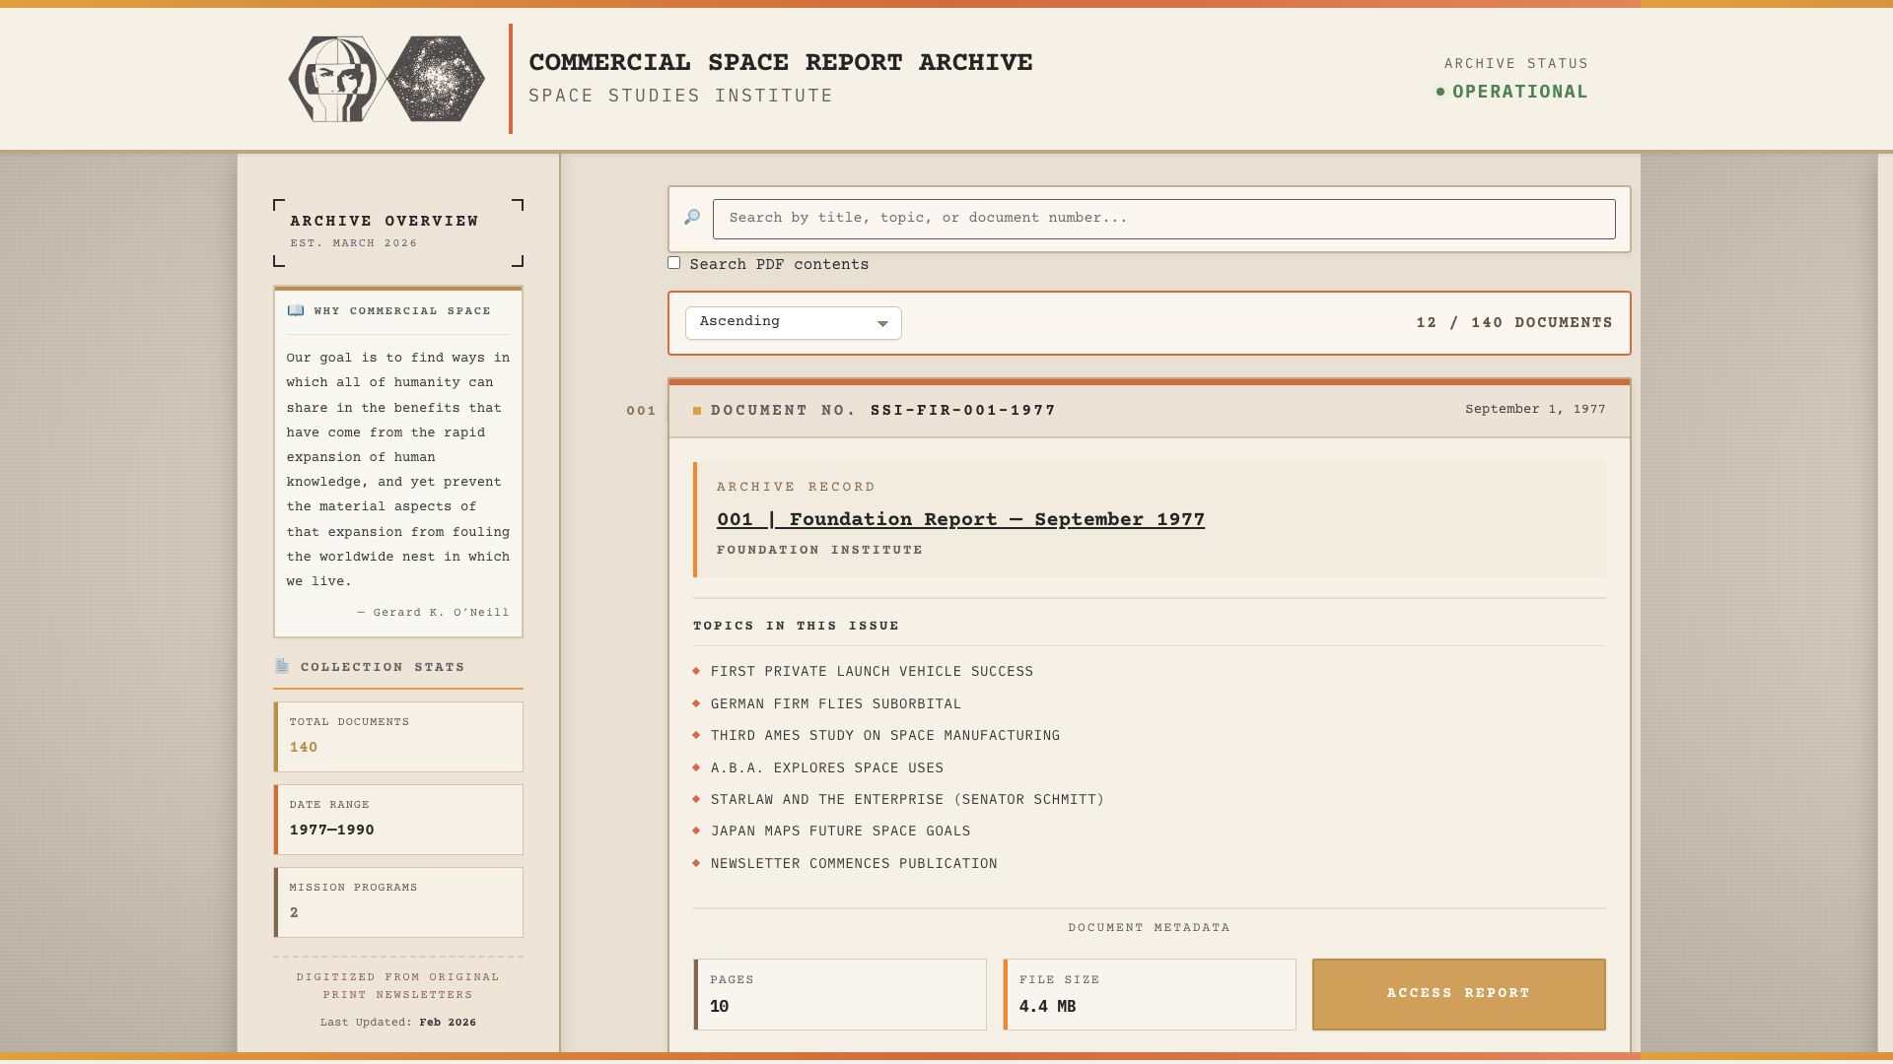This screenshot has width=1893, height=1064.
Task: Click the September 1, 1977 date
Action: [x=1535, y=410]
